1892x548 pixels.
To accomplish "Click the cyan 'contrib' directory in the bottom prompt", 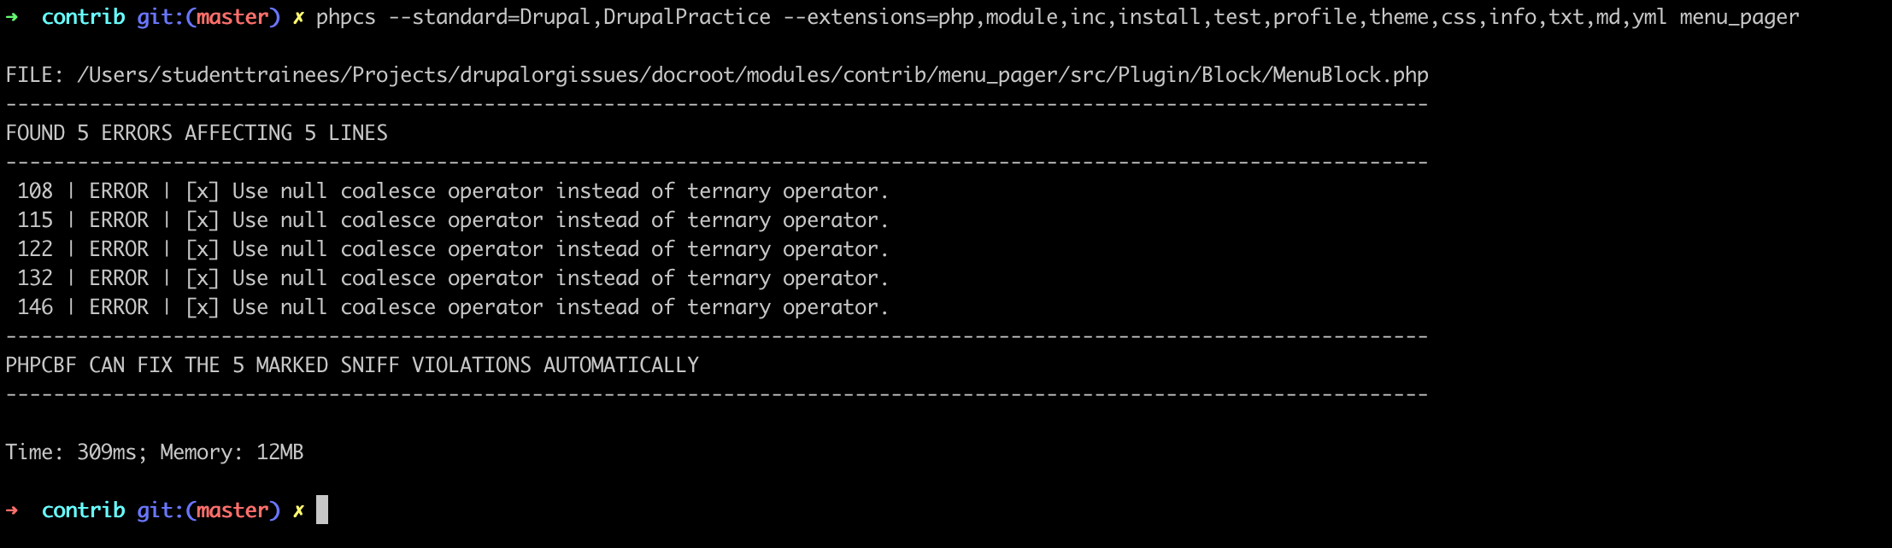I will point(83,510).
